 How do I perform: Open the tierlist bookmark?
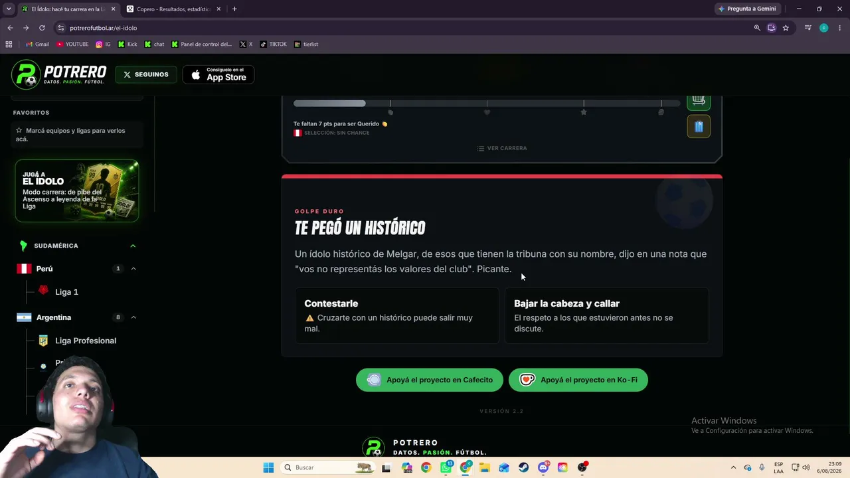click(x=306, y=44)
